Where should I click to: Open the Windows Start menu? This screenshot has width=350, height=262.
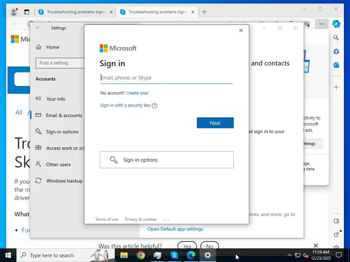[x=8, y=255]
